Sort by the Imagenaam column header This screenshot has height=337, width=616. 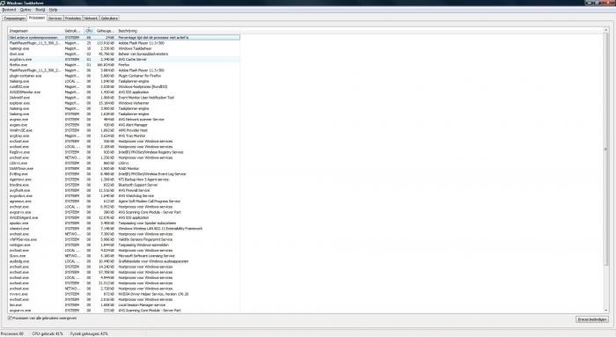(35, 31)
